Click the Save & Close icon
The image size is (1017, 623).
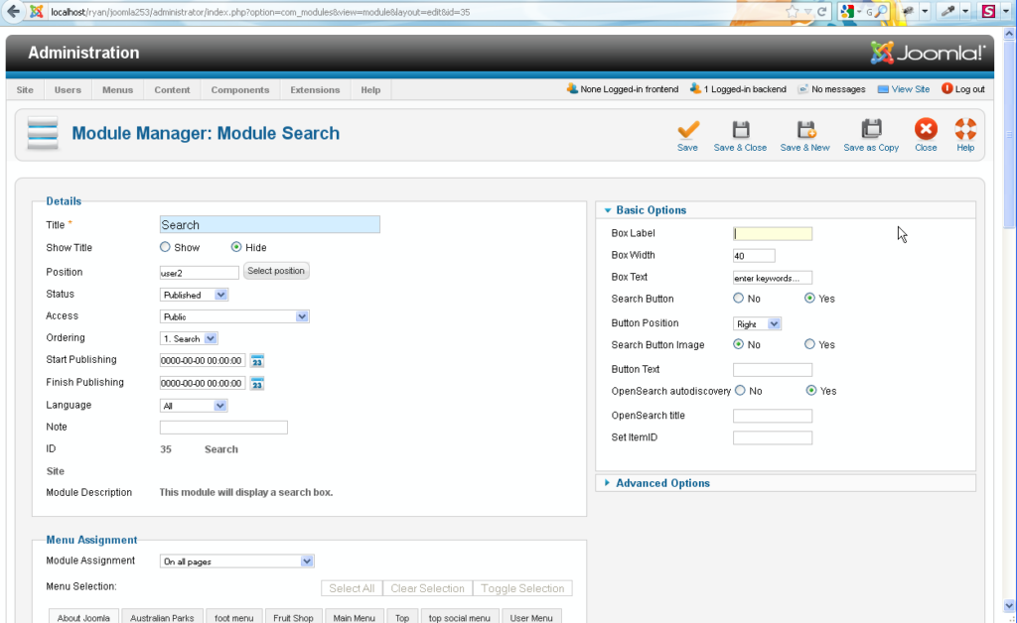click(740, 130)
